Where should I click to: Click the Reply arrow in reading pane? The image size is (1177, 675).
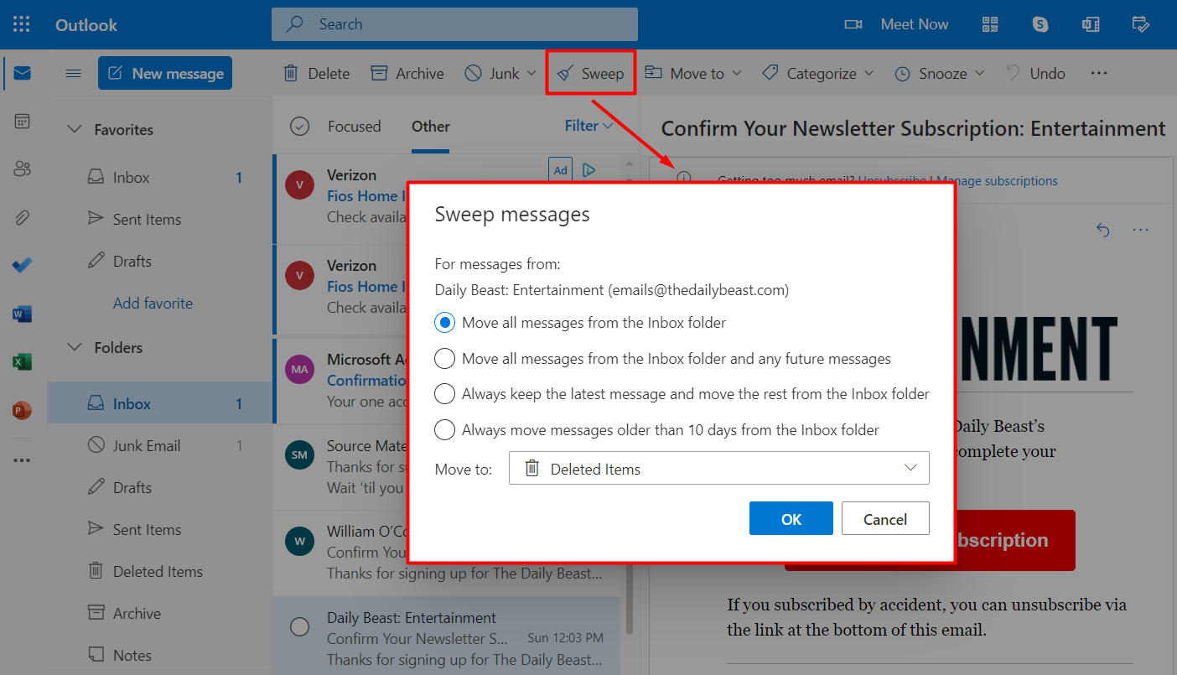pos(1103,230)
